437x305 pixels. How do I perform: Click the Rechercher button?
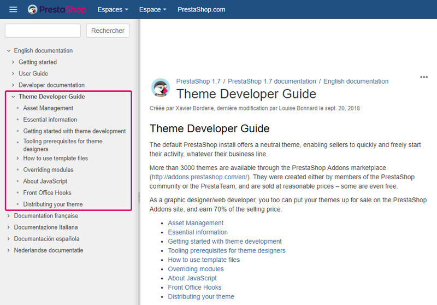pos(108,31)
